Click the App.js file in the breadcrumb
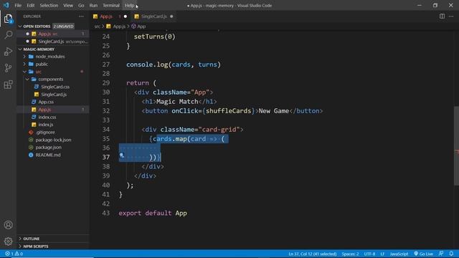Image resolution: width=459 pixels, height=258 pixels. point(116,27)
